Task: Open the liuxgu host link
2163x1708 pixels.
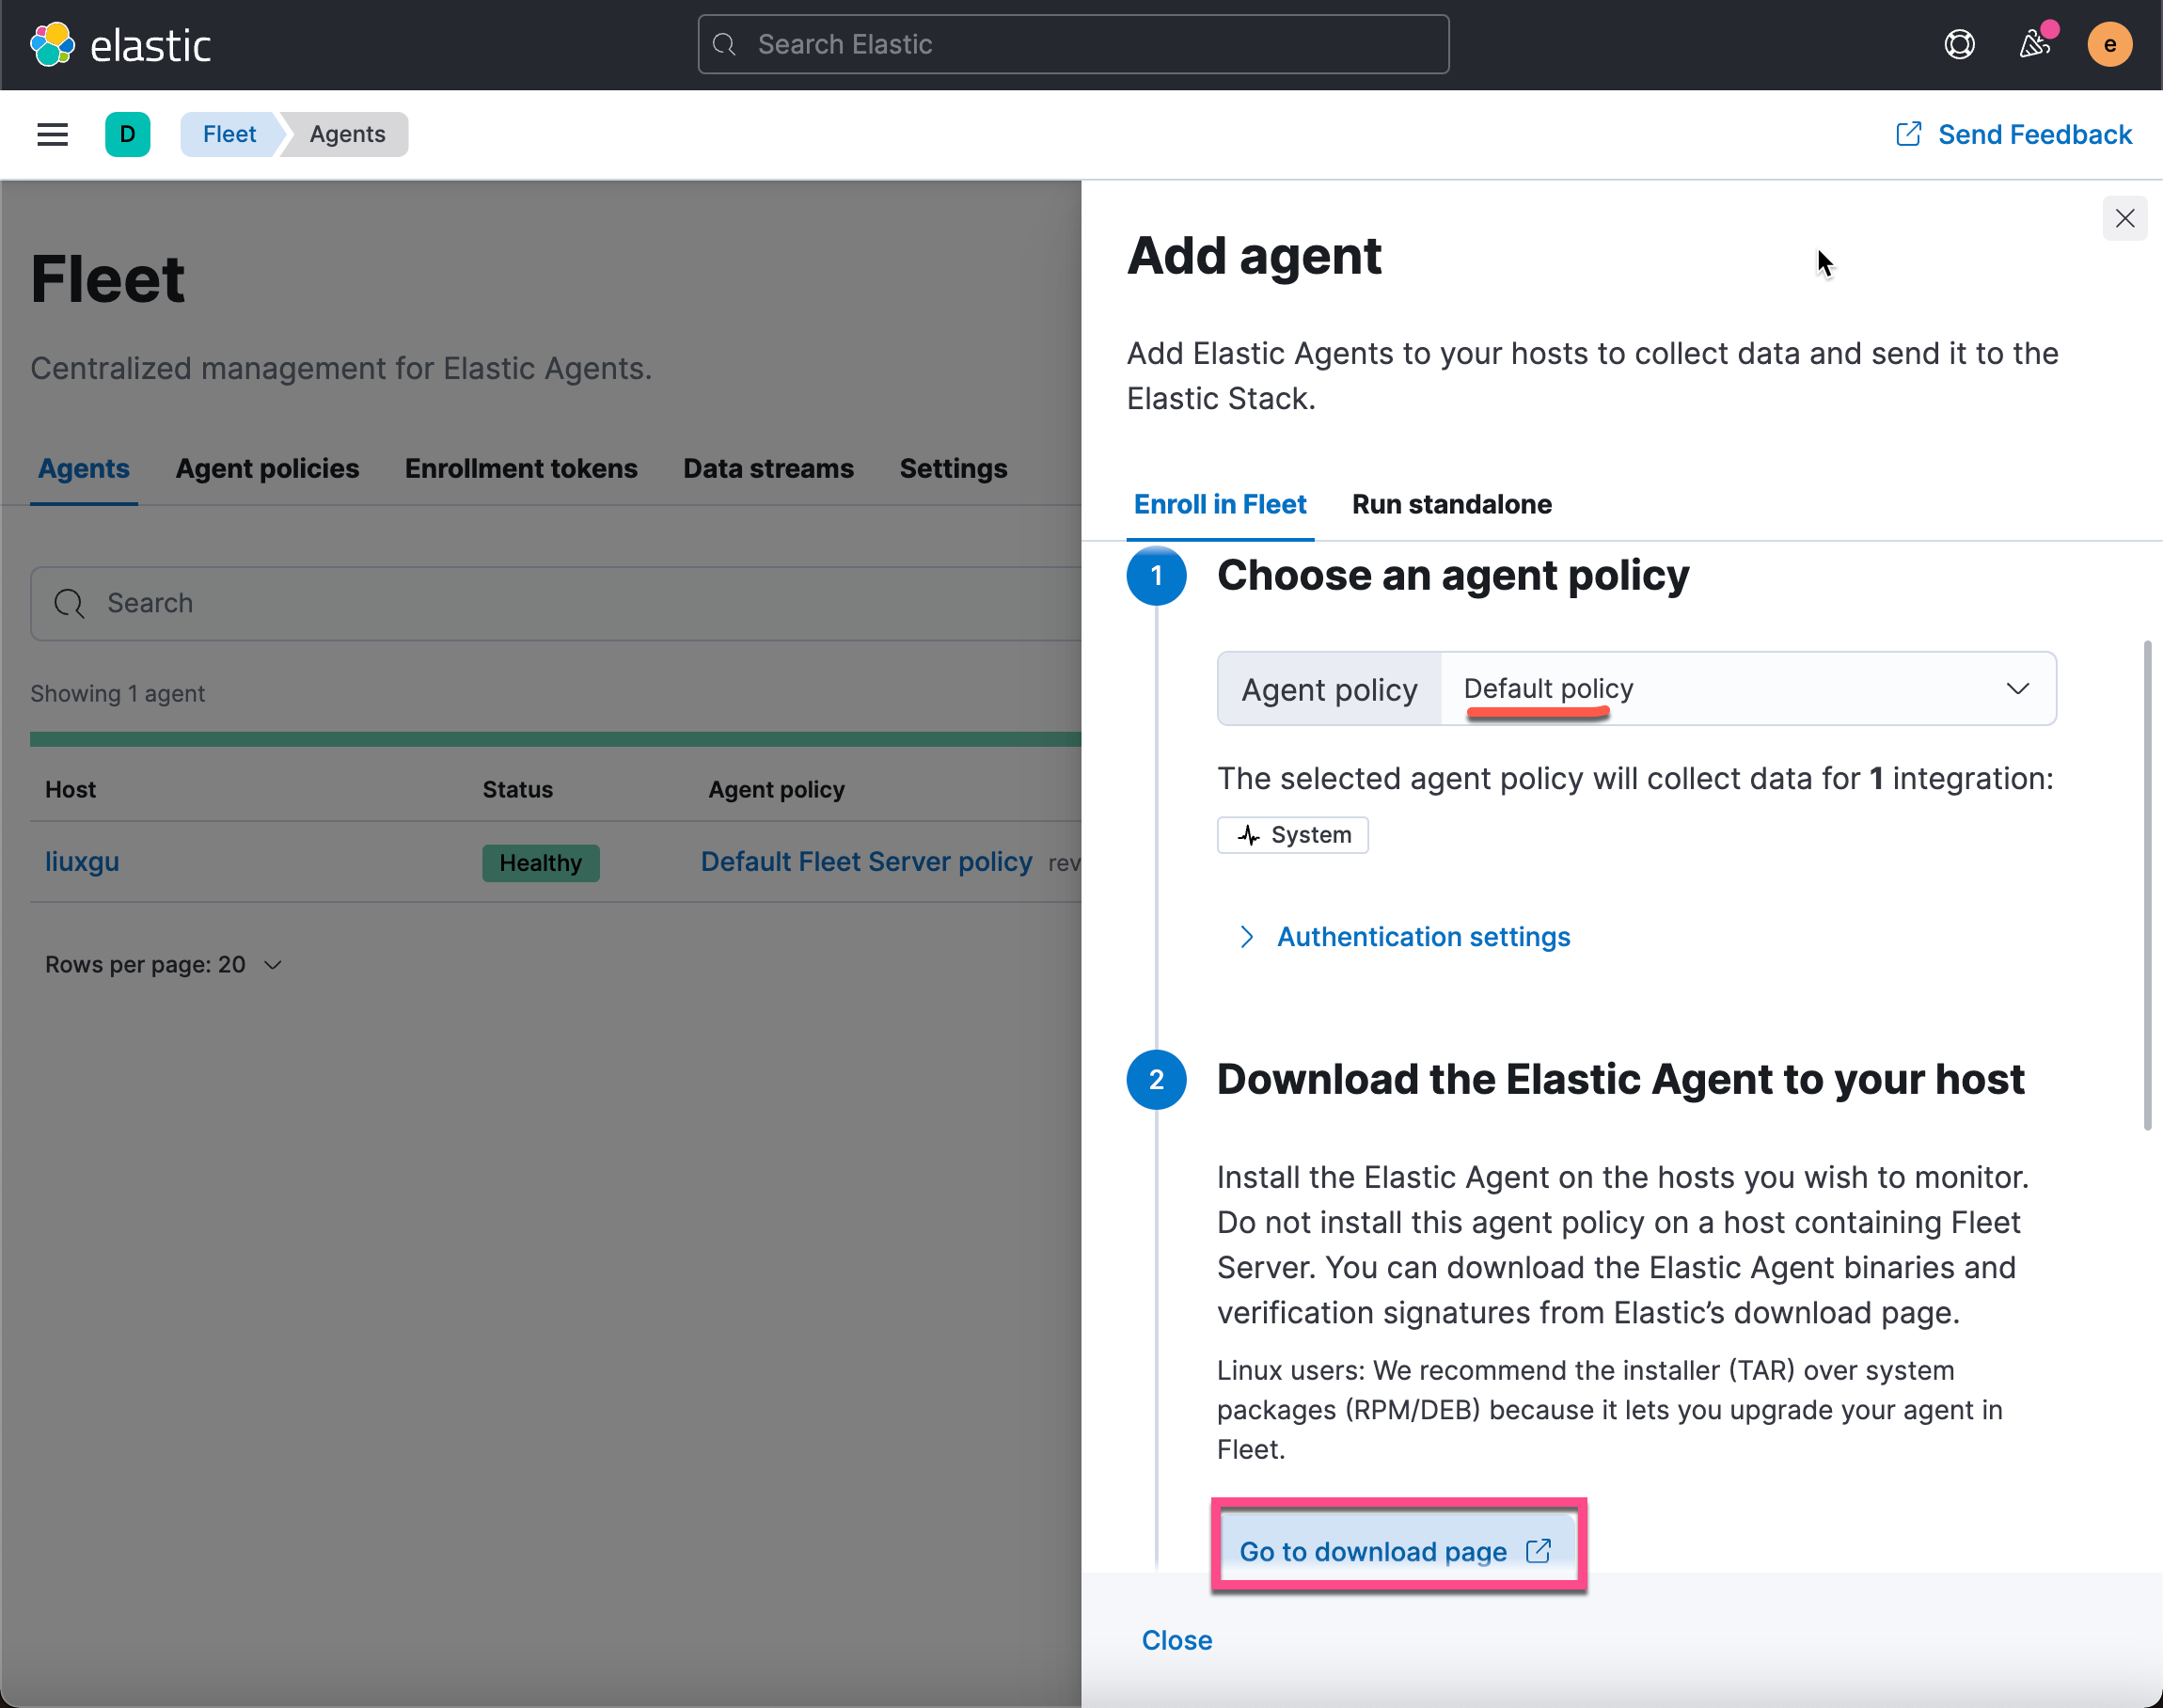Action: pos(82,862)
